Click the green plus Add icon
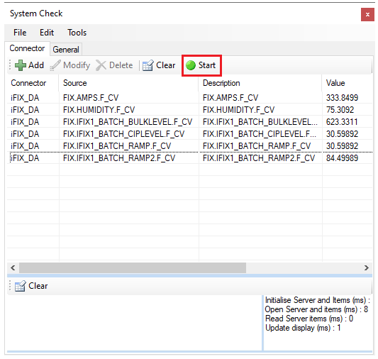This screenshot has height=359, width=378. [21, 65]
